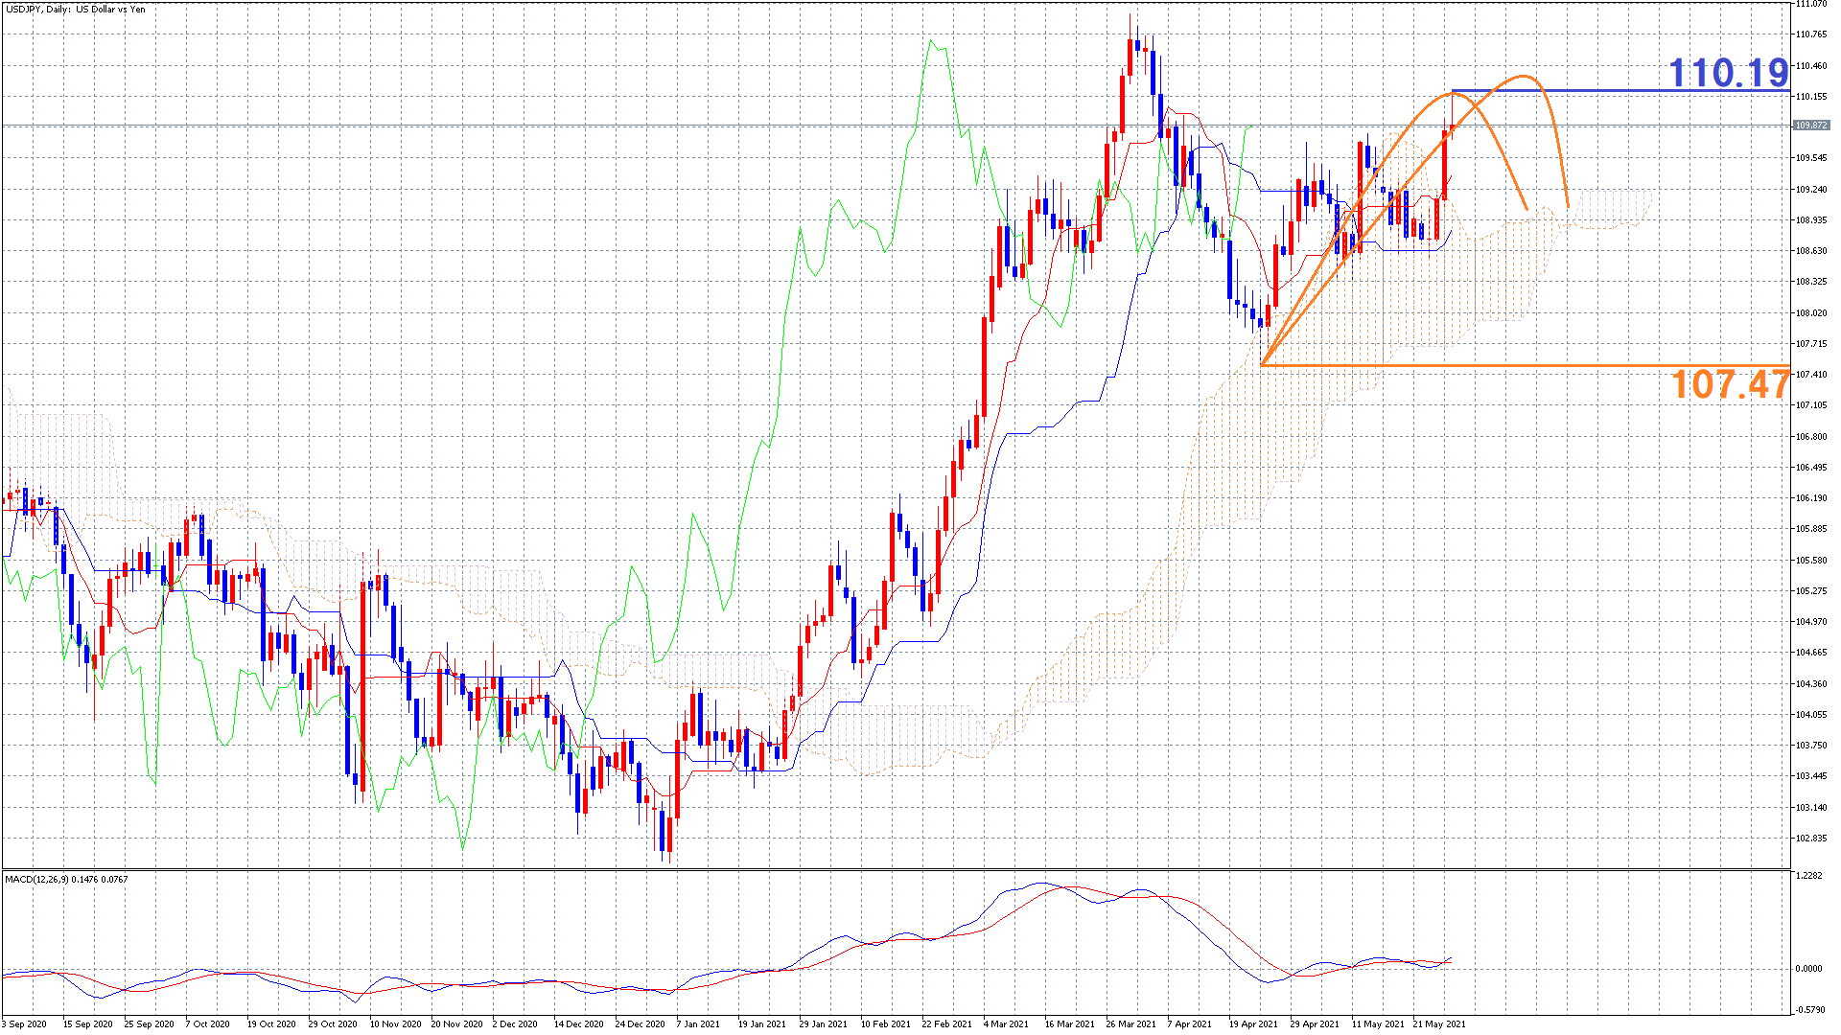Select the orange horizontal support line
The width and height of the screenshot is (1841, 1035).
pyautogui.click(x=1525, y=365)
